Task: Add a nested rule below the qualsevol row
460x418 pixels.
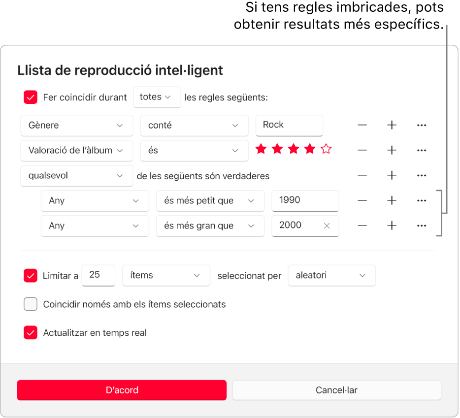Action: 392,175
